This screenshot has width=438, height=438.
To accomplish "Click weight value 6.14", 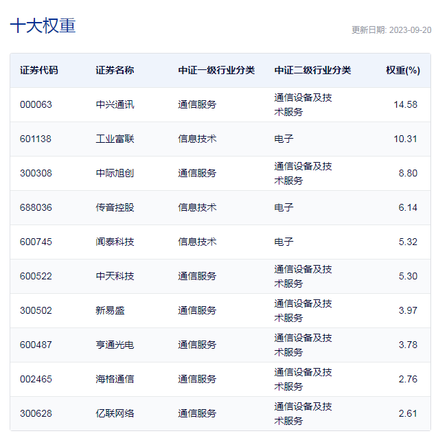I will coord(408,207).
